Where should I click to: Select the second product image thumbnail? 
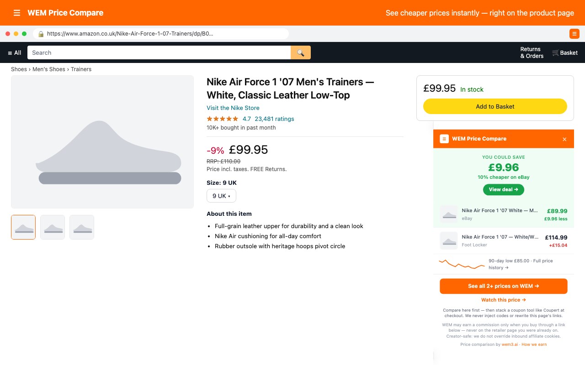pyautogui.click(x=53, y=227)
